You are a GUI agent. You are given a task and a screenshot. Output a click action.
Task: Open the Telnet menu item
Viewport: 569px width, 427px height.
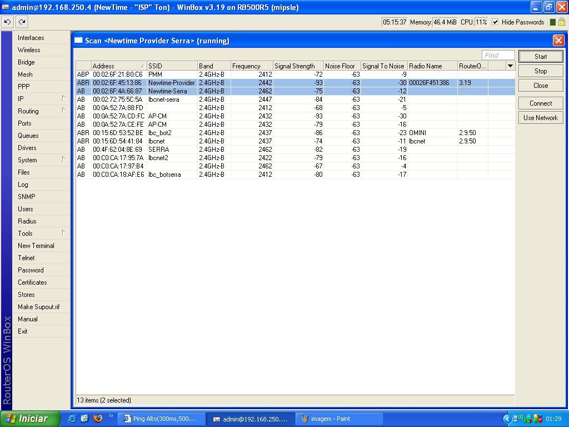(x=41, y=258)
